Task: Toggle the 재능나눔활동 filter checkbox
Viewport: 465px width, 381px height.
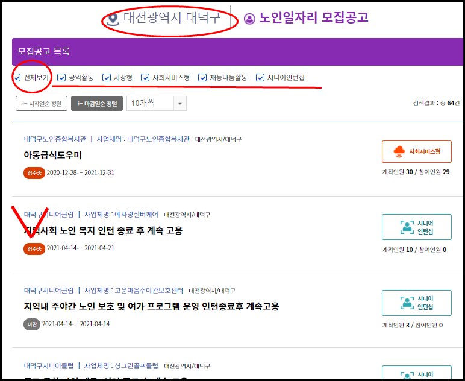Action: (x=202, y=77)
